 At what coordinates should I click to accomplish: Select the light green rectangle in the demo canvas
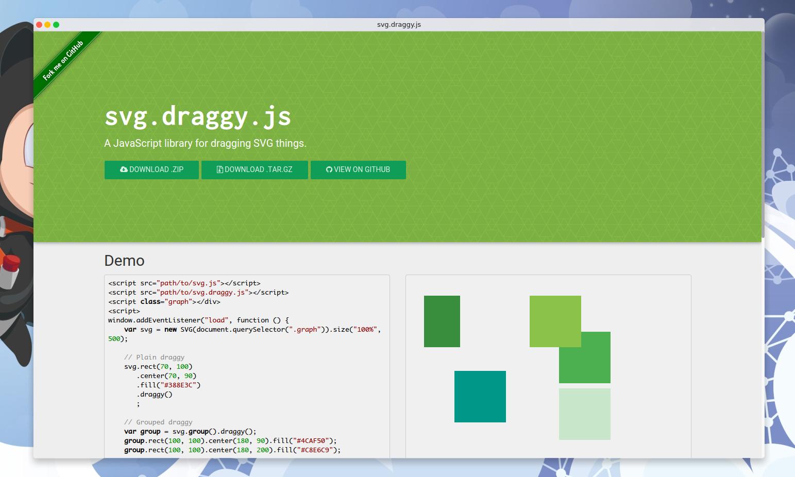554,319
